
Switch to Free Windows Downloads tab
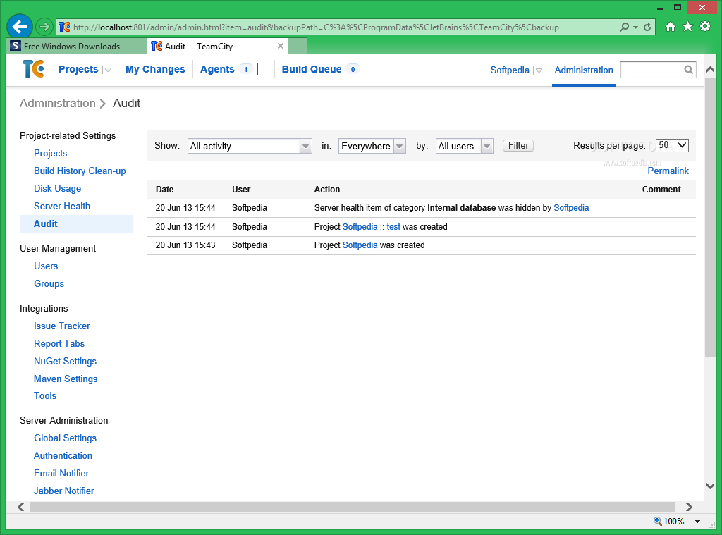76,46
